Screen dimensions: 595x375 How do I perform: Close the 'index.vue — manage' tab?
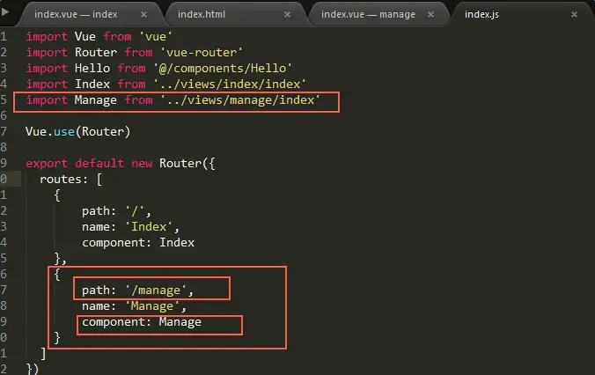430,14
